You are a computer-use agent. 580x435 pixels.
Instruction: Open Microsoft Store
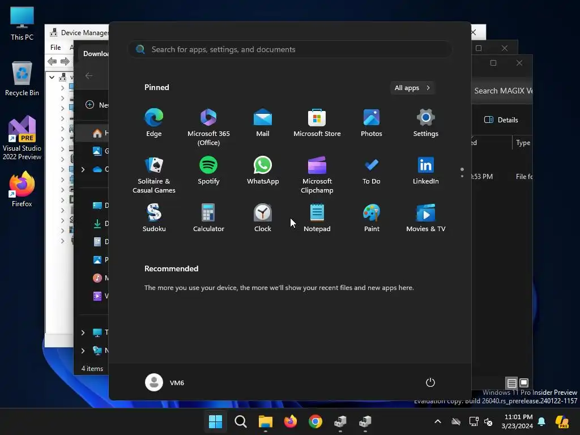pos(317,123)
